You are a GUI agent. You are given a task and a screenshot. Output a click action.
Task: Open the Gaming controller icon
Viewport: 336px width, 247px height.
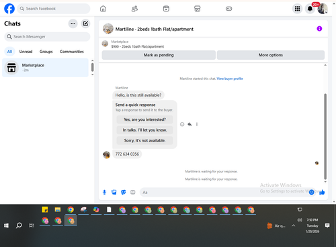click(228, 9)
